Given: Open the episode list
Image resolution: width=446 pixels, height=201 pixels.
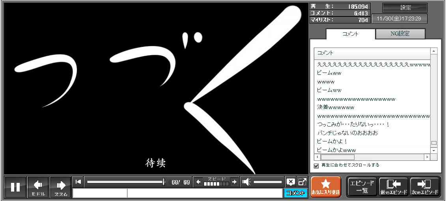Looking at the screenshot, I should [x=362, y=187].
